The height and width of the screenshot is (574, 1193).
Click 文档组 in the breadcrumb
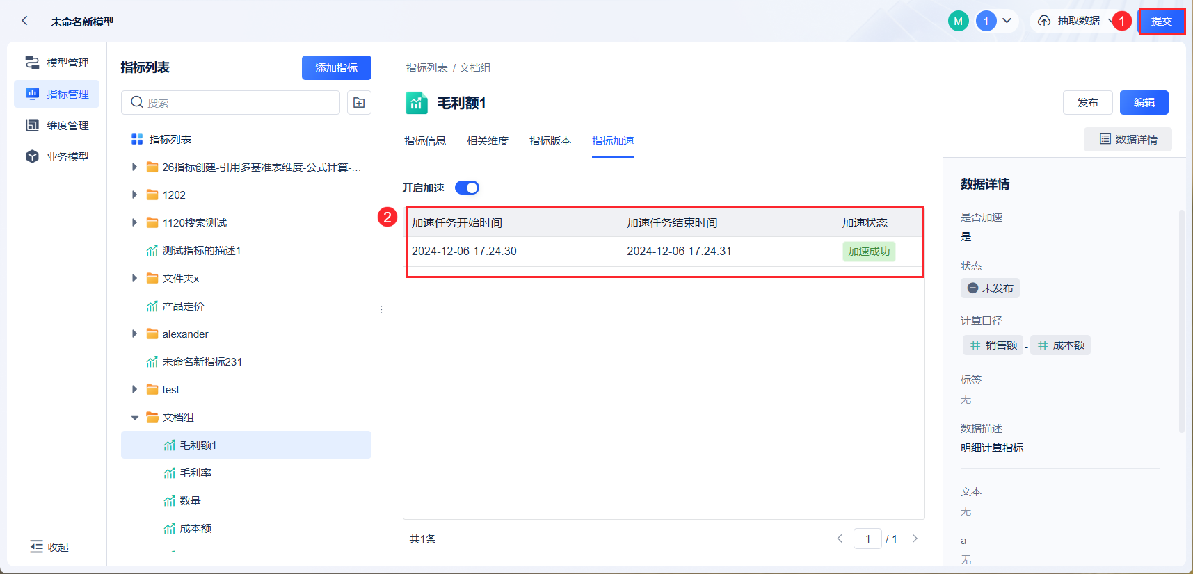pyautogui.click(x=475, y=67)
